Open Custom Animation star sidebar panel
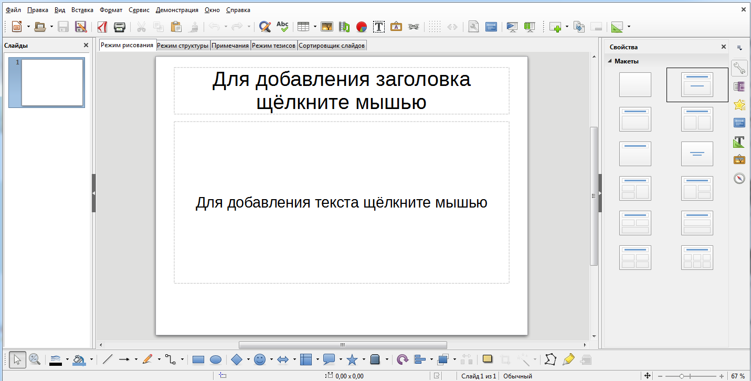Viewport: 751px width, 381px height. pyautogui.click(x=739, y=105)
